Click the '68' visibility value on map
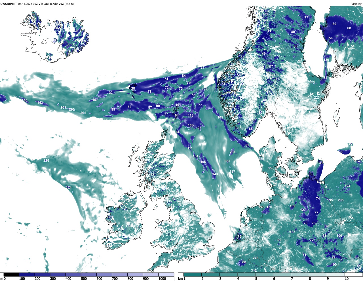Viewport: 363px width, 281px height. pyautogui.click(x=349, y=28)
